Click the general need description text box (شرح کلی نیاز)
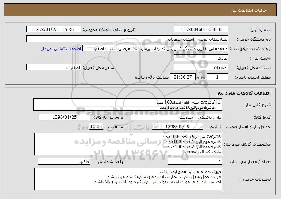281x199 pixels. pyautogui.click(x=128, y=104)
